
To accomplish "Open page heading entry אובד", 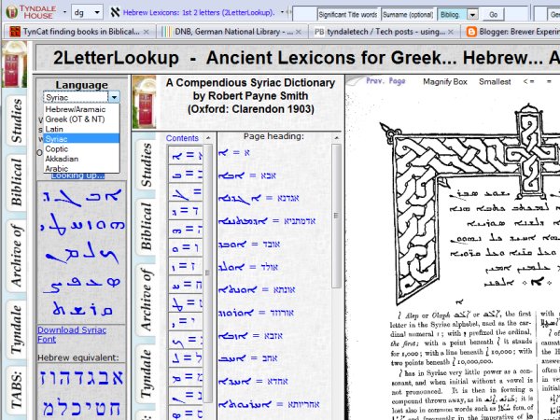I will (x=249, y=244).
